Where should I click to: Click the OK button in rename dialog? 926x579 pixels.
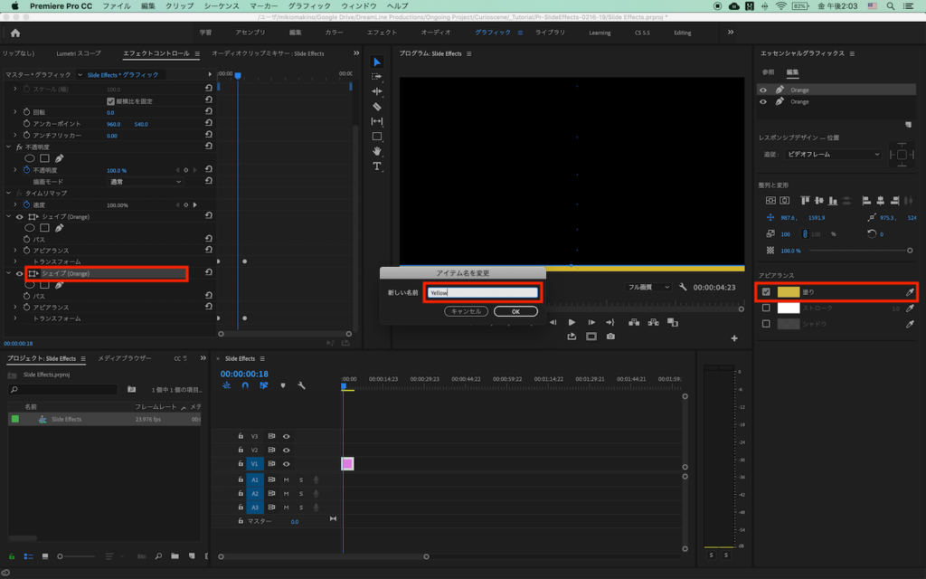click(x=515, y=311)
